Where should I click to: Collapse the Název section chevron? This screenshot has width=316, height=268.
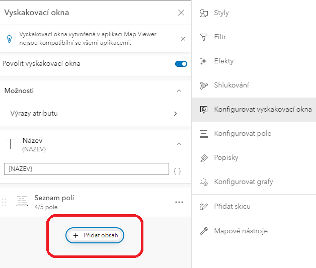[179, 144]
